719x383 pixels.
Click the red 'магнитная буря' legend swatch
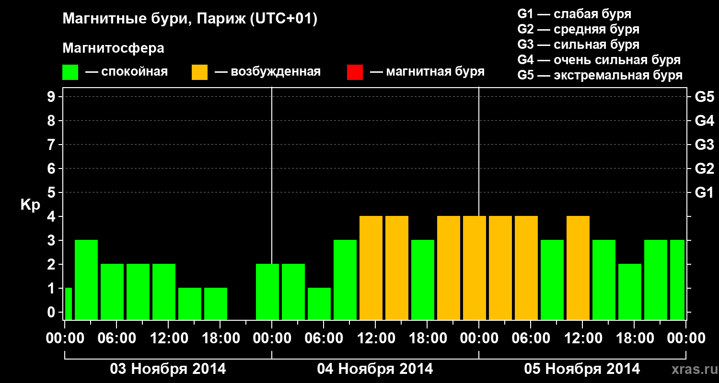(x=355, y=72)
